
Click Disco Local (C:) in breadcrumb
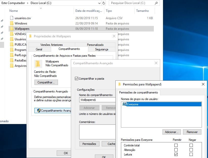[x=41, y=3]
